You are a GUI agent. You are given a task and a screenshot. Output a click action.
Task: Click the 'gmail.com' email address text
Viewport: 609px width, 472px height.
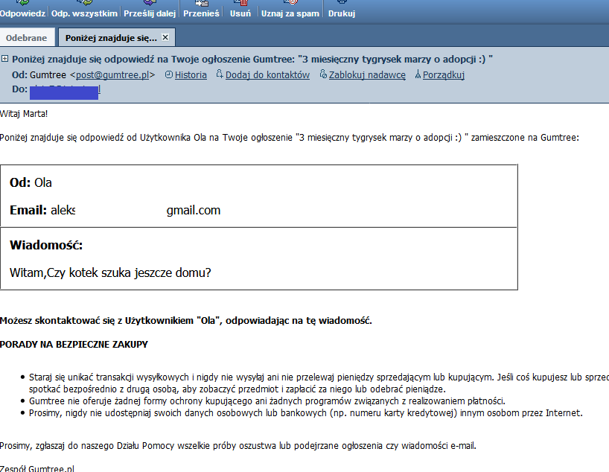tap(194, 210)
